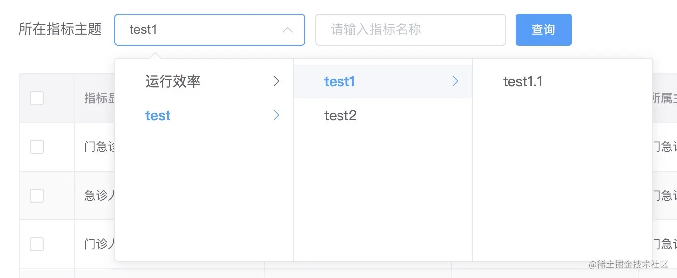Click the 所属主 column header at right
The width and height of the screenshot is (677, 278).
click(x=664, y=98)
